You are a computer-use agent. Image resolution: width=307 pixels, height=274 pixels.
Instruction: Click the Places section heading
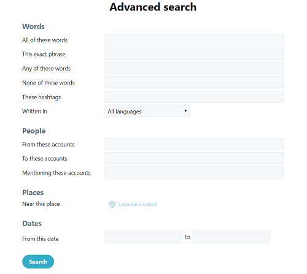pyautogui.click(x=33, y=192)
